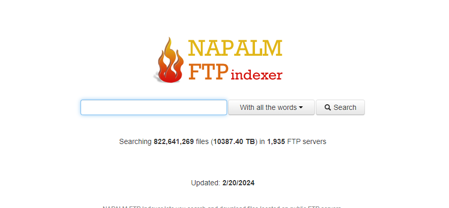
Task: Click the red indexer logo word
Action: tap(256, 74)
